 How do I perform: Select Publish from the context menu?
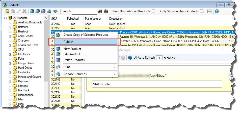(x=86, y=42)
